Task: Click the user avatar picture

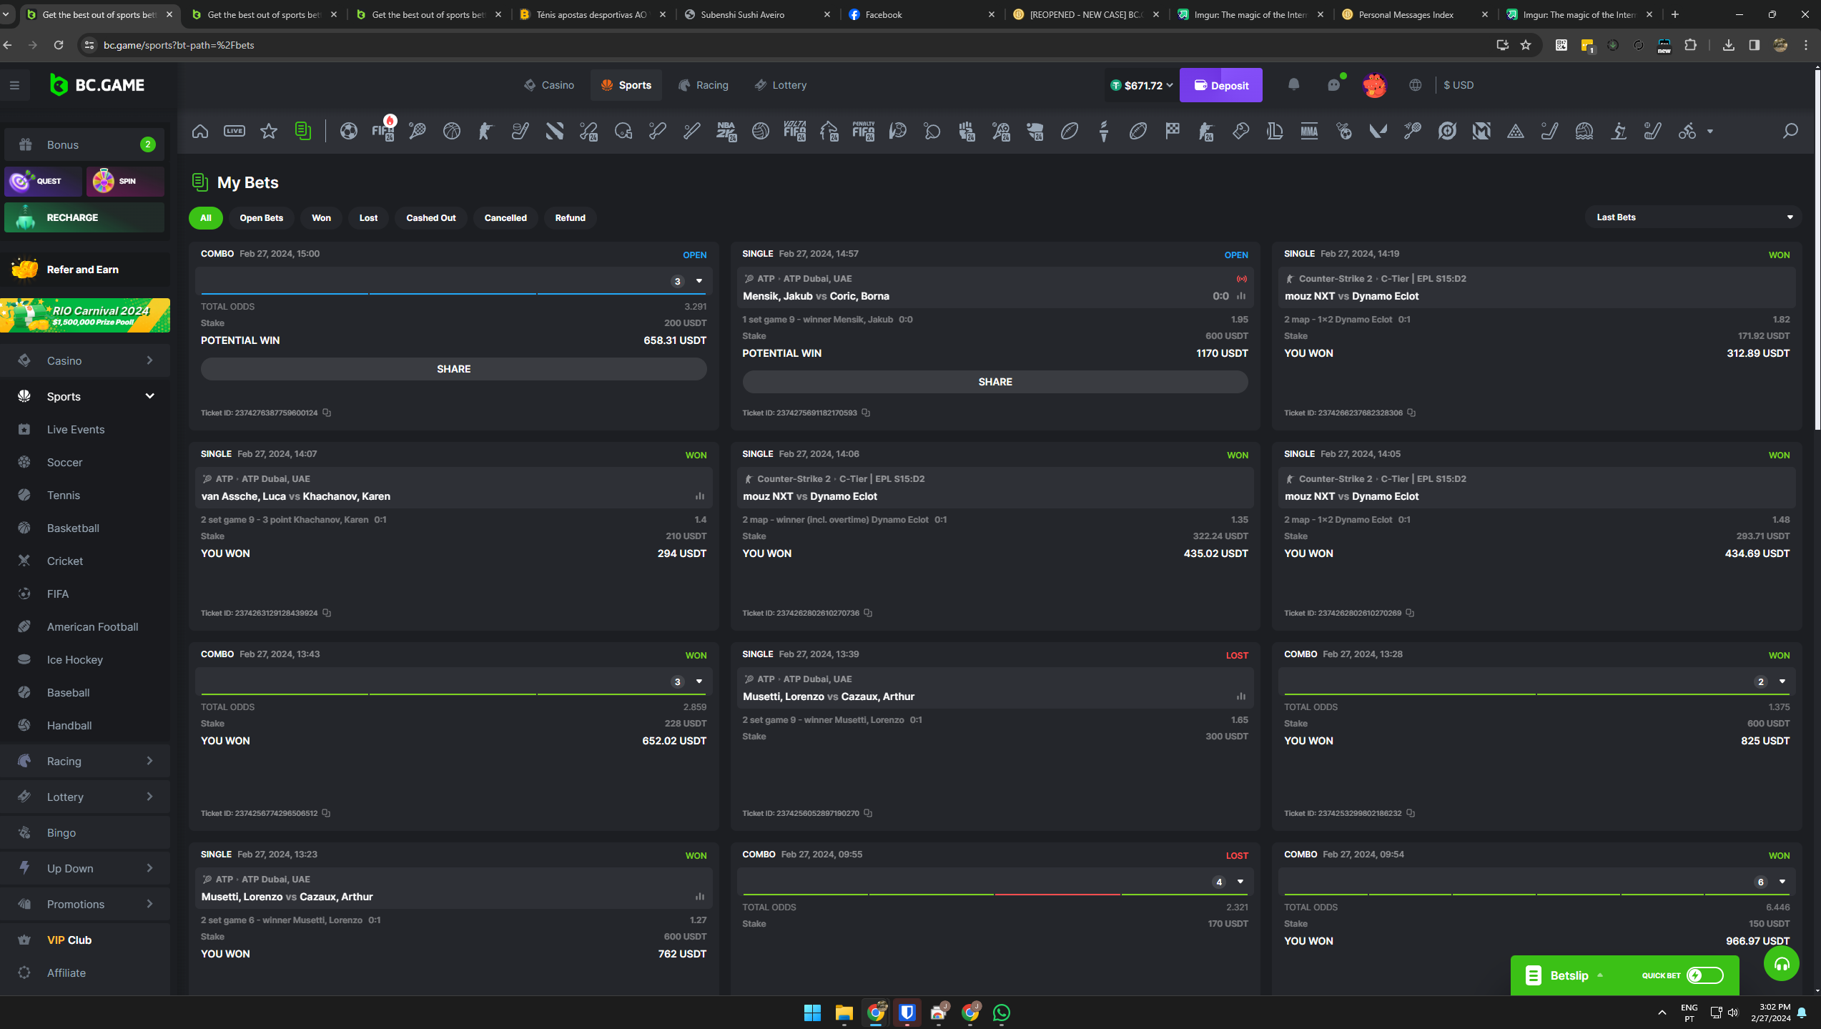Action: 1374,85
